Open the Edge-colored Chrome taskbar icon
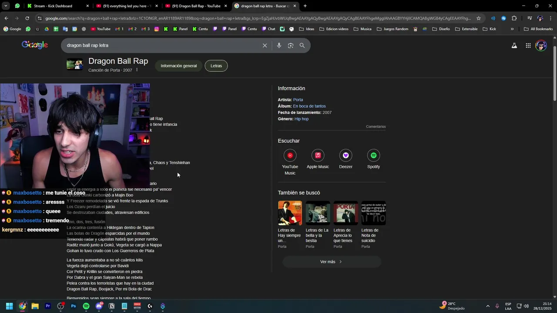Viewport: 557px width, 313px height. (x=22, y=306)
